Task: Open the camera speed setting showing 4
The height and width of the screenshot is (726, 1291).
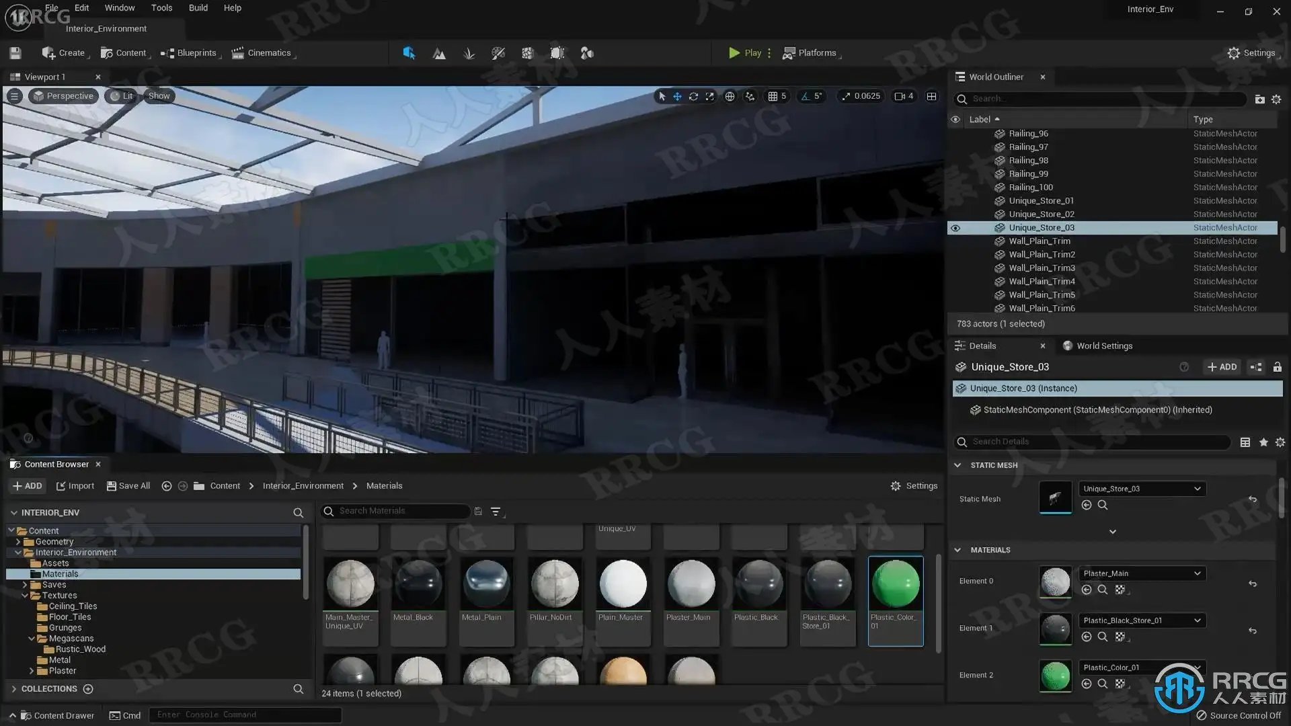Action: 904,96
